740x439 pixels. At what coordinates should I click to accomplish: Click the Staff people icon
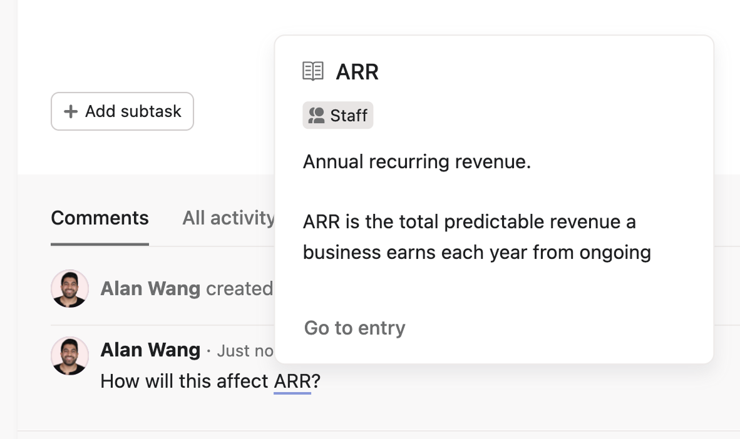(317, 116)
